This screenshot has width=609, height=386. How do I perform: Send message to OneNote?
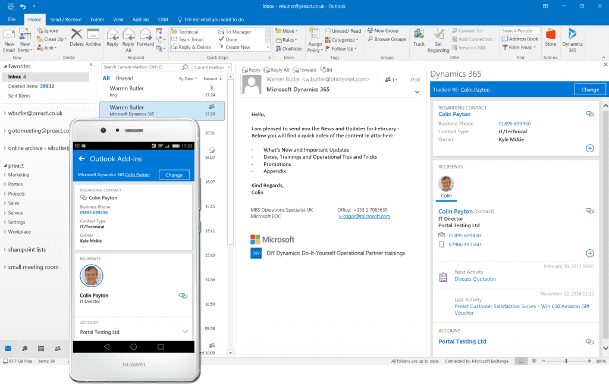pos(288,49)
